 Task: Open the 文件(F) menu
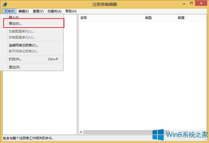[x=9, y=11]
